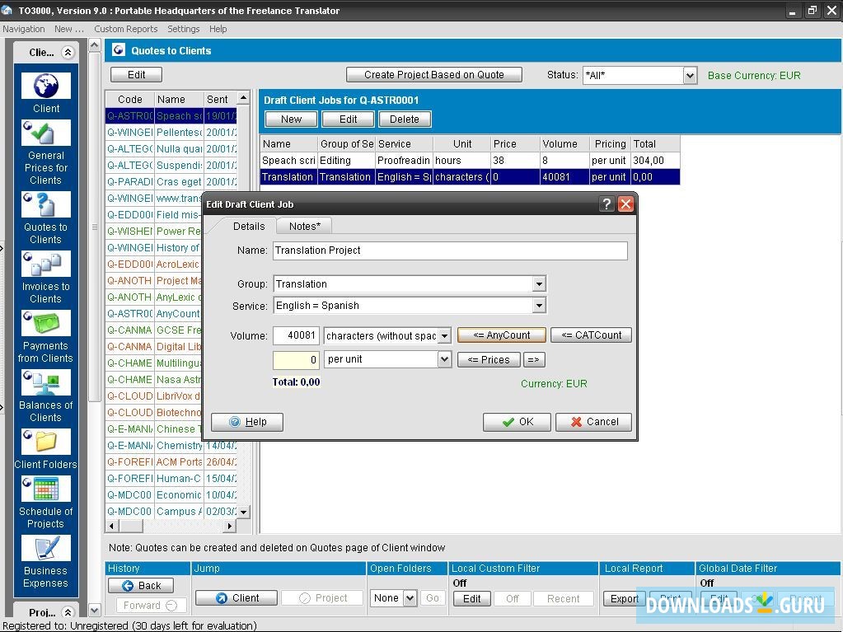Collapse the Clients sidebar panel
The height and width of the screenshot is (632, 843).
(x=68, y=52)
